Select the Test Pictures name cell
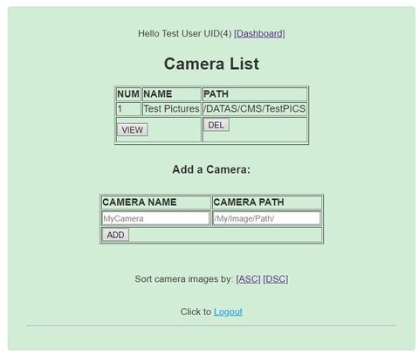 pos(171,109)
